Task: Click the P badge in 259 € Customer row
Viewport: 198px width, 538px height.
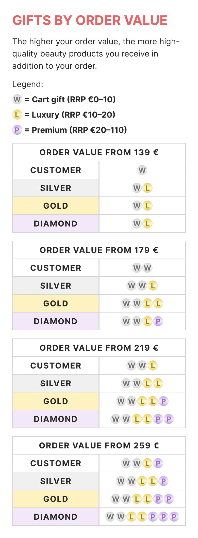Action: pos(158,463)
